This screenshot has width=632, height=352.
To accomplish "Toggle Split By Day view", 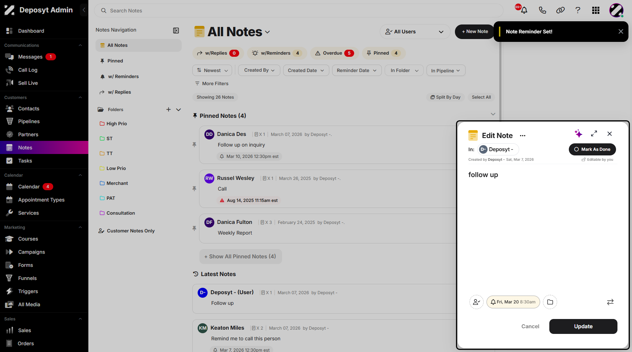I will point(445,97).
